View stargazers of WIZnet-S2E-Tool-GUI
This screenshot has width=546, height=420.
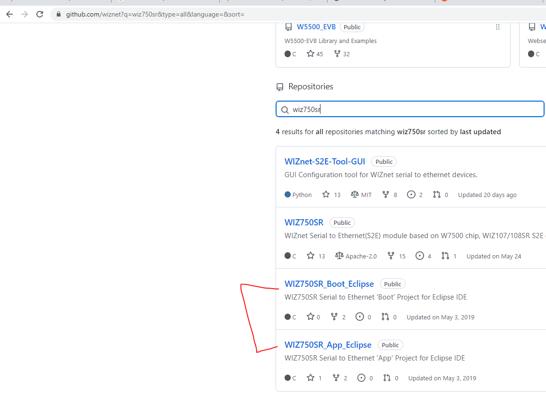331,195
